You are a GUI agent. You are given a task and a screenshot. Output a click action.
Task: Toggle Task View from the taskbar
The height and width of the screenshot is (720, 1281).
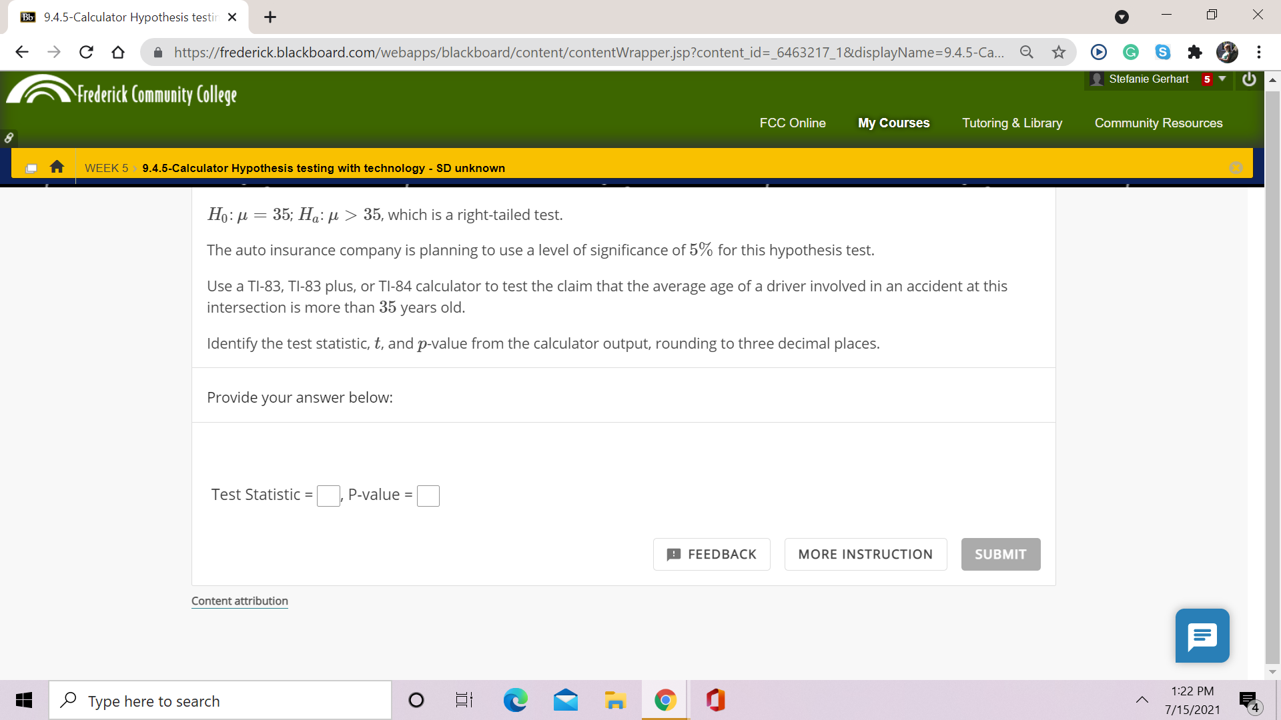(464, 700)
